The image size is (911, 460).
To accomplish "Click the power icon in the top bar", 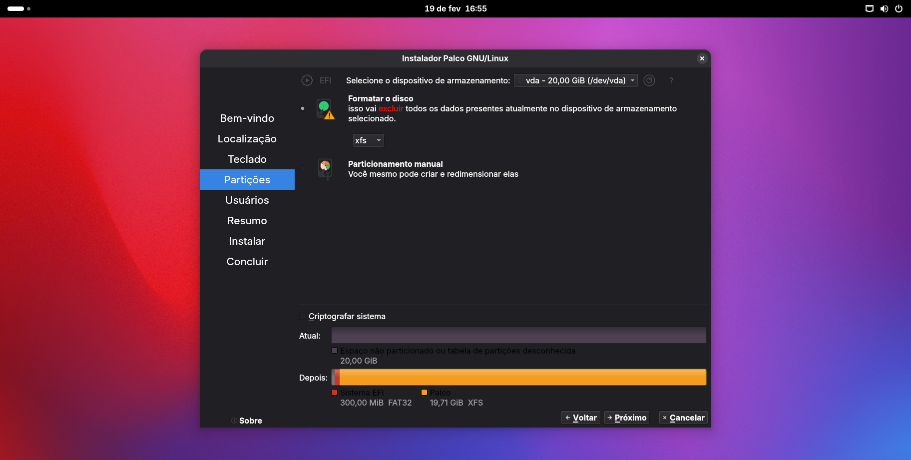I will (x=899, y=8).
